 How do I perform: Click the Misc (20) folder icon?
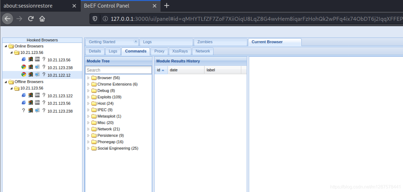point(94,123)
